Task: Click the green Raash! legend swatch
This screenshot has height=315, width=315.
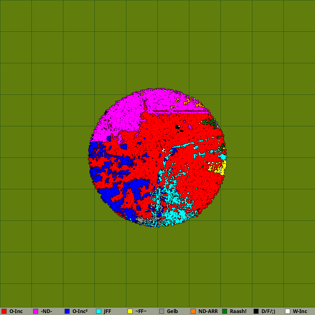Action: (225, 311)
